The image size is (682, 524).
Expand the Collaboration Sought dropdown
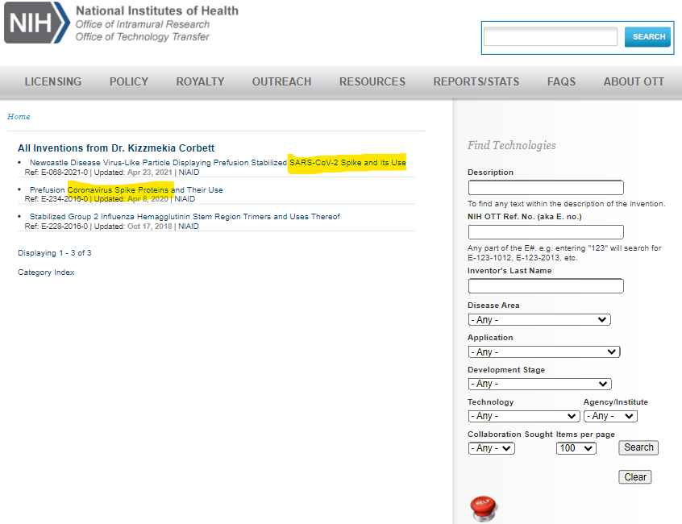(492, 448)
